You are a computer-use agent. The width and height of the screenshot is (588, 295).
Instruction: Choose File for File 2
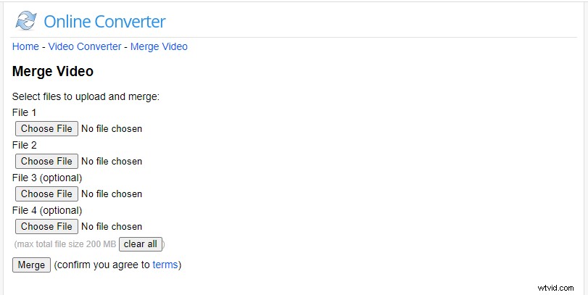coord(46,161)
